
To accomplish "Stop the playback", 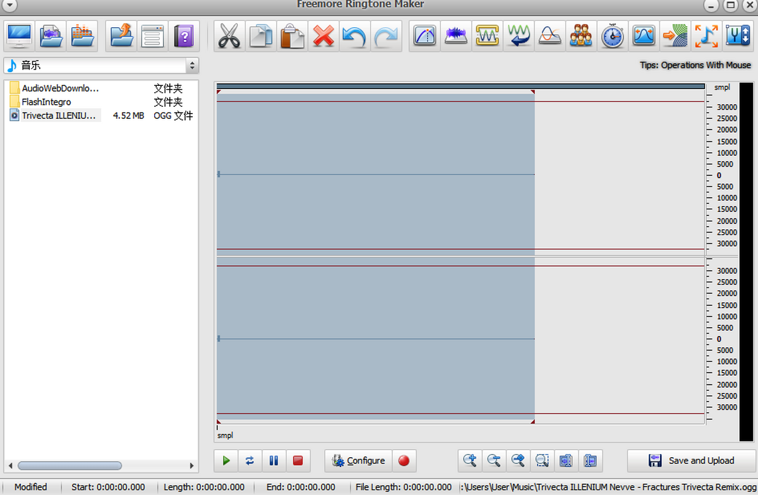I will pos(298,461).
